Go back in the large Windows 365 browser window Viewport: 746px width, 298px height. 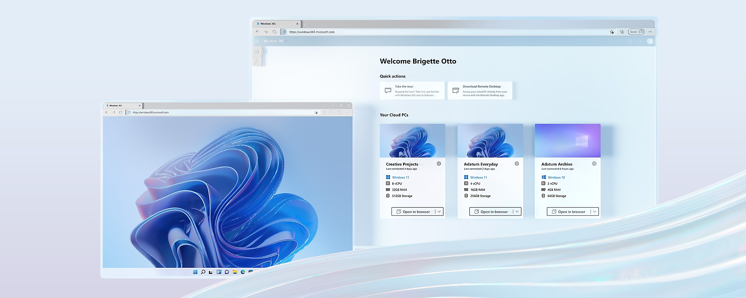pos(258,32)
